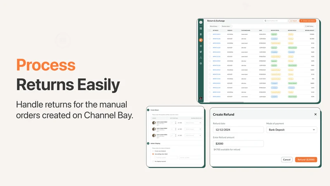The height and width of the screenshot is (186, 330).
Task: Select the orange highlighted returns sidebar icon
Action: (201, 40)
